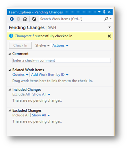Collapse the Excluded Changes section
The image size is (128, 149).
click(x=10, y=110)
